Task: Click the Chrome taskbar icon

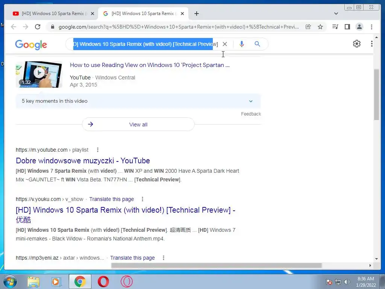Action: (x=80, y=281)
